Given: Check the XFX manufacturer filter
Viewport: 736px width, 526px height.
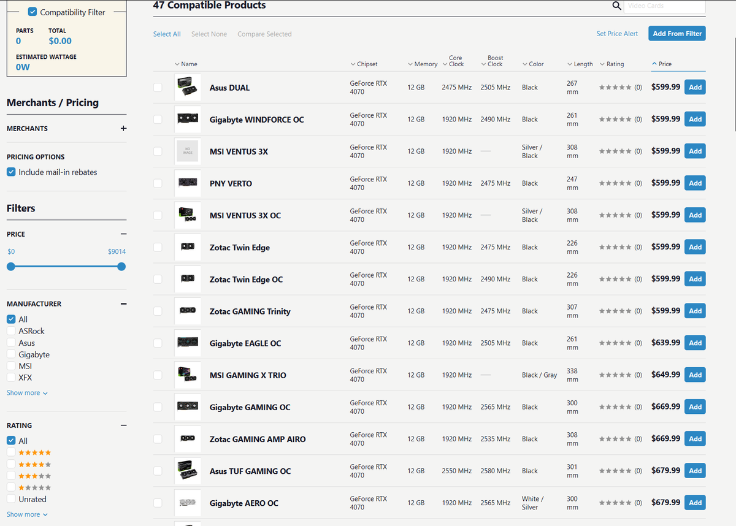Looking at the screenshot, I should coord(11,378).
